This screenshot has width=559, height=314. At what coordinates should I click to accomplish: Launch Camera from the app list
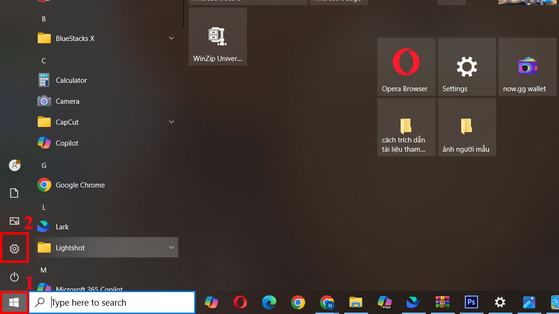(x=107, y=101)
